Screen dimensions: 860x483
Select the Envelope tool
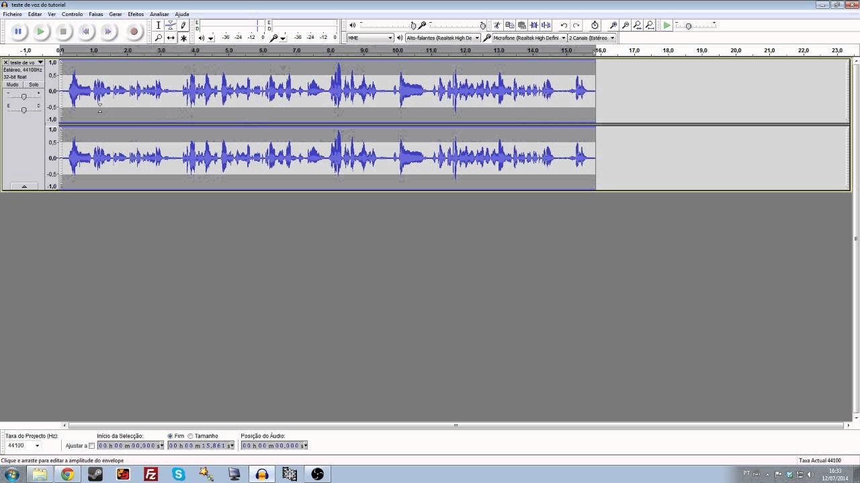pyautogui.click(x=171, y=25)
